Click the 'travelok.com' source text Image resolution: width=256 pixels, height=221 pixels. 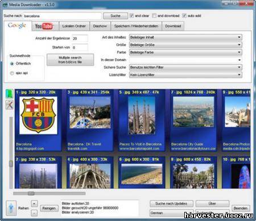click(77, 149)
